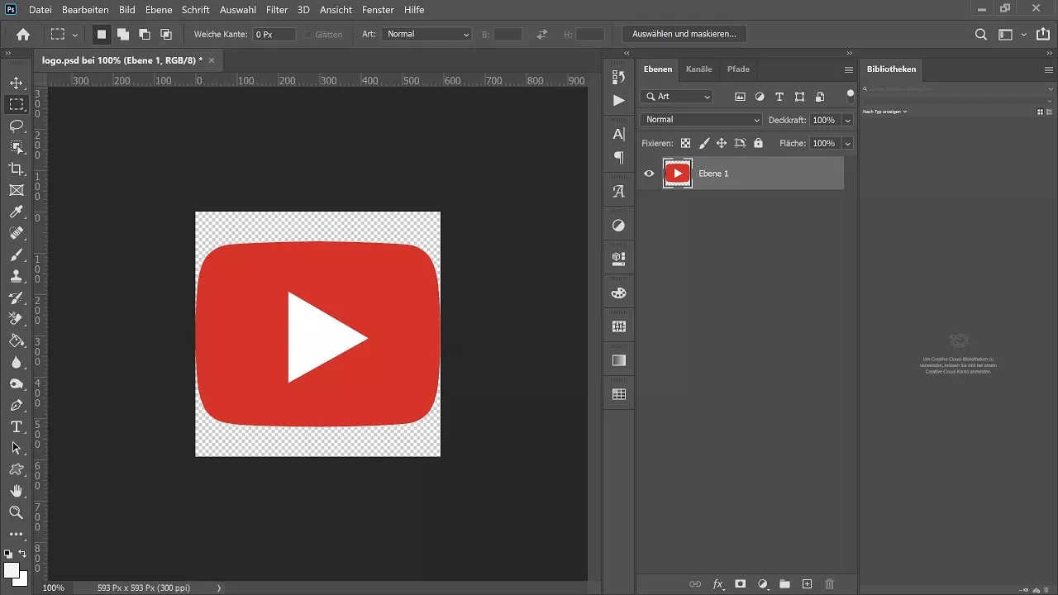Select the Horizontal Type tool
This screenshot has height=595, width=1058.
click(x=17, y=427)
